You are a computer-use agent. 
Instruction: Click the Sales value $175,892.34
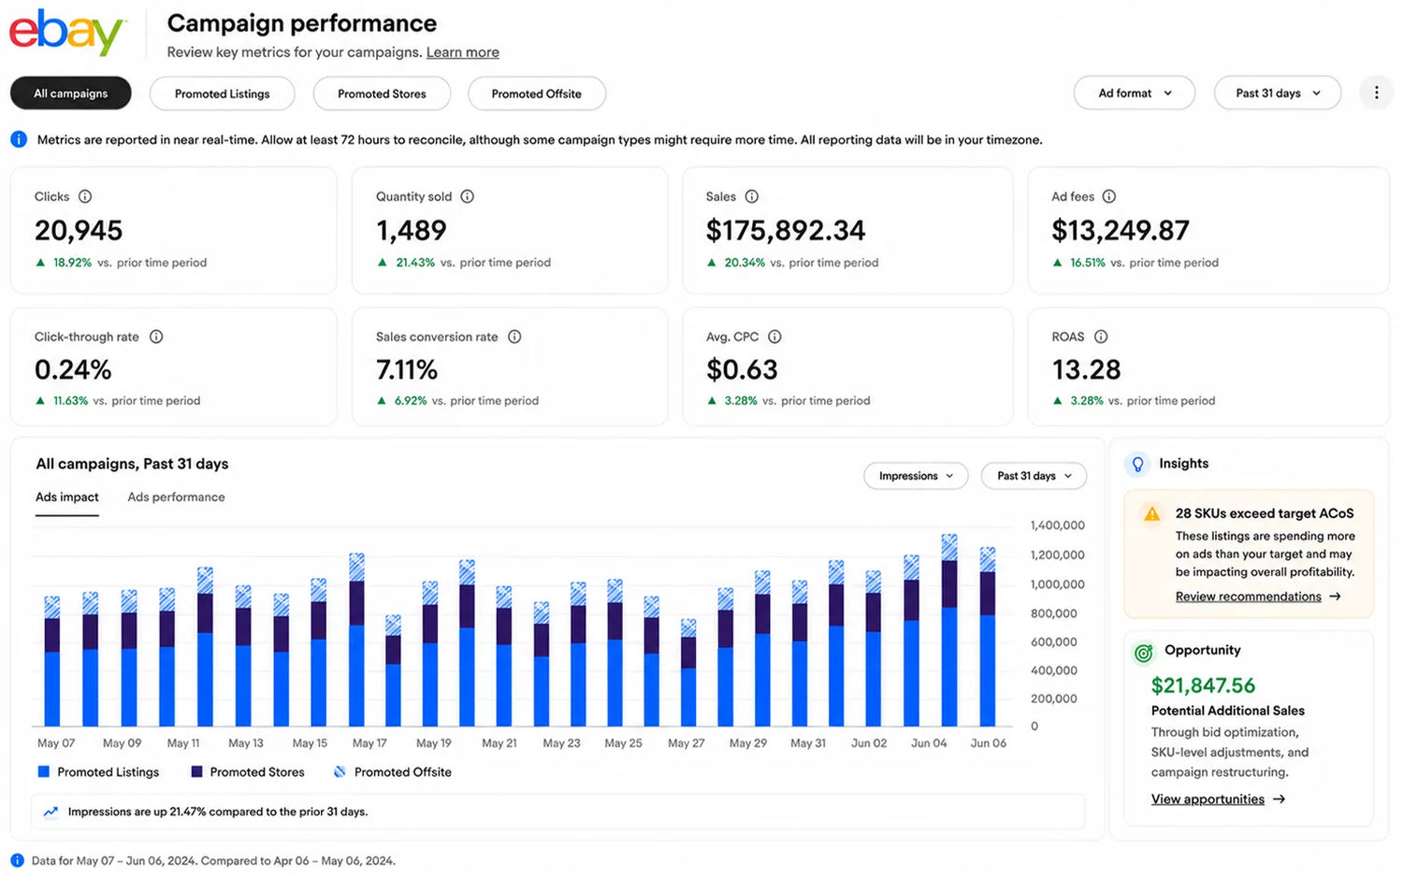[786, 230]
